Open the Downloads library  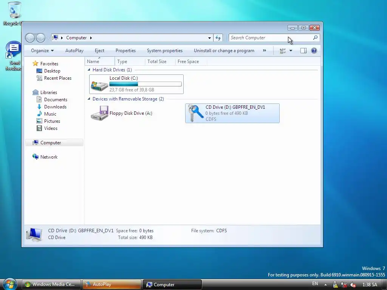(x=55, y=106)
